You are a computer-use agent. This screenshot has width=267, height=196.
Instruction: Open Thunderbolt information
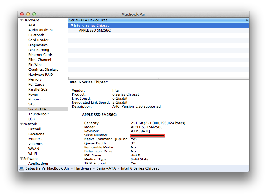coord(39,114)
